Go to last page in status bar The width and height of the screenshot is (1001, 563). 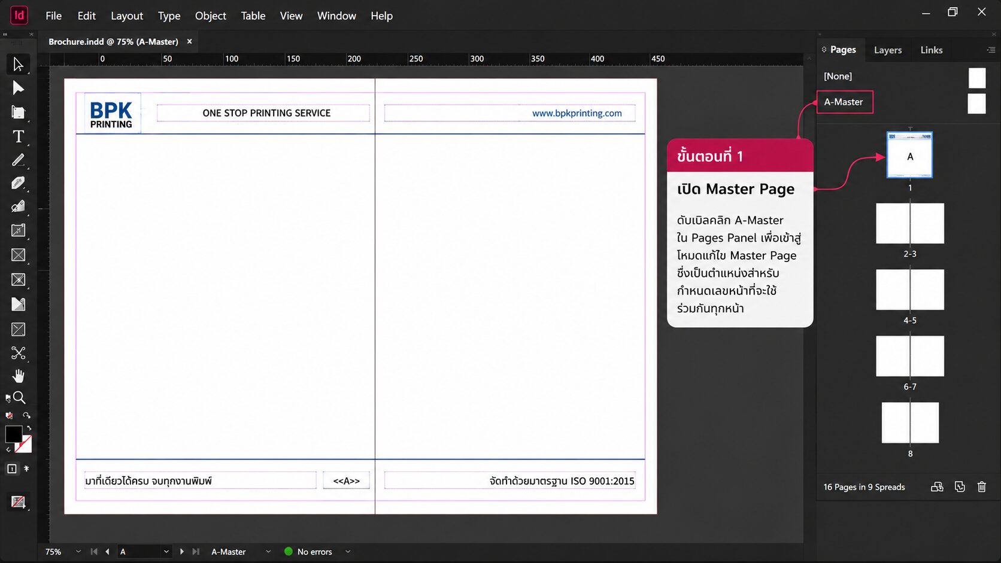[196, 552]
